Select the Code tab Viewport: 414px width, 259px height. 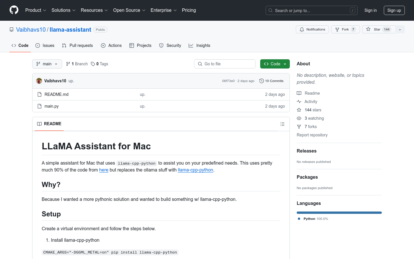pyautogui.click(x=20, y=45)
